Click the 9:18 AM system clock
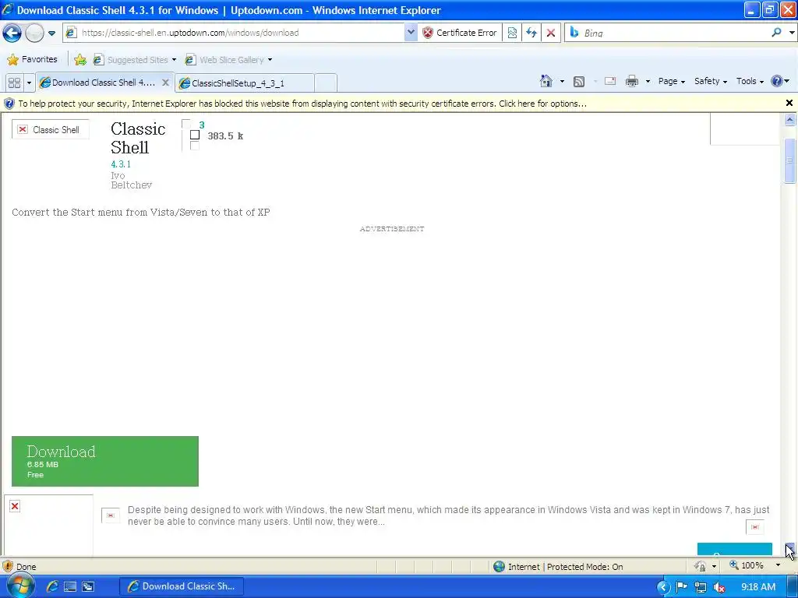This screenshot has height=598, width=798. 757,587
